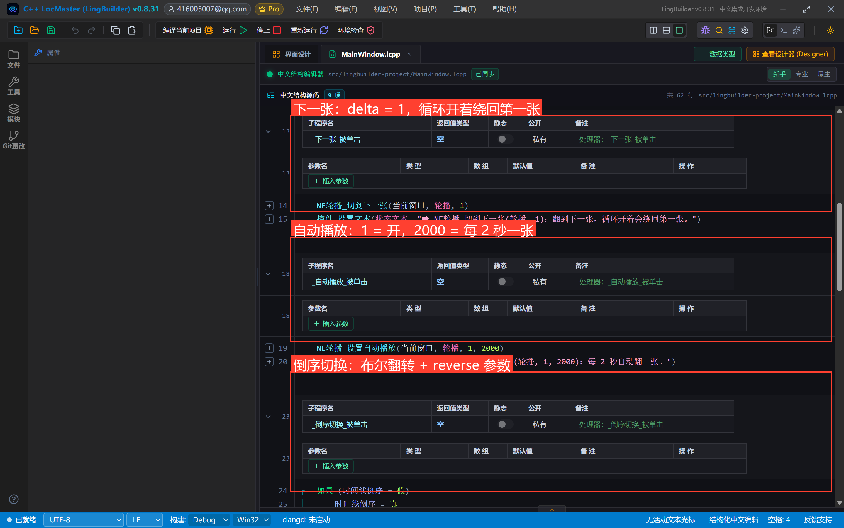Select the 专业 editor mode
The width and height of the screenshot is (844, 528).
[x=801, y=74]
